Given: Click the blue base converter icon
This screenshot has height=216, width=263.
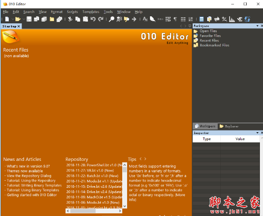Looking at the screenshot, I should (247, 19).
